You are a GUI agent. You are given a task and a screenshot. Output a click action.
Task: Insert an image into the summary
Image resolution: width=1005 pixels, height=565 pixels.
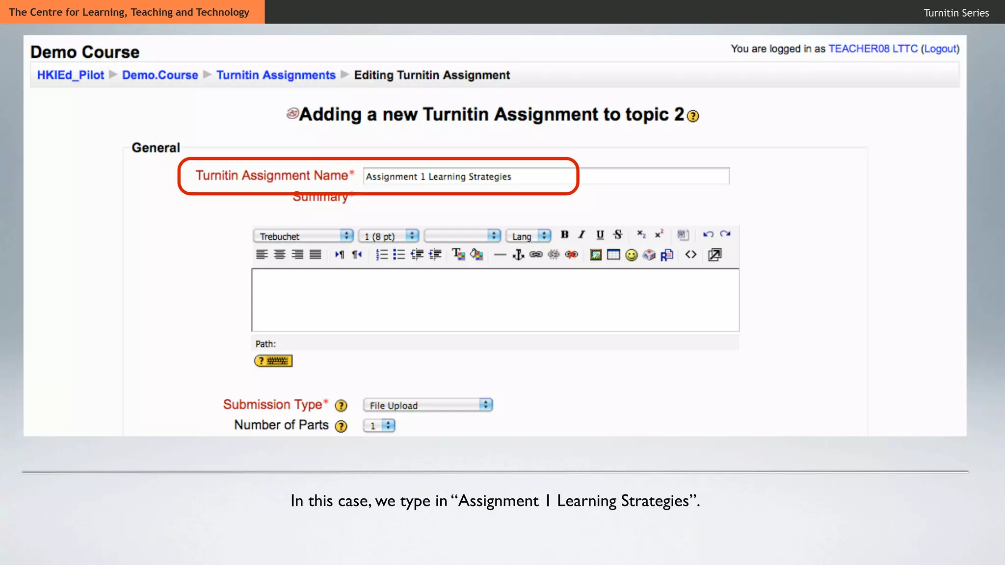pyautogui.click(x=596, y=255)
